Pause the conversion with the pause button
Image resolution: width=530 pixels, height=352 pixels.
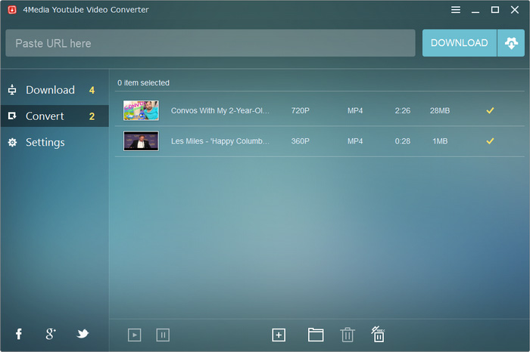click(x=162, y=335)
